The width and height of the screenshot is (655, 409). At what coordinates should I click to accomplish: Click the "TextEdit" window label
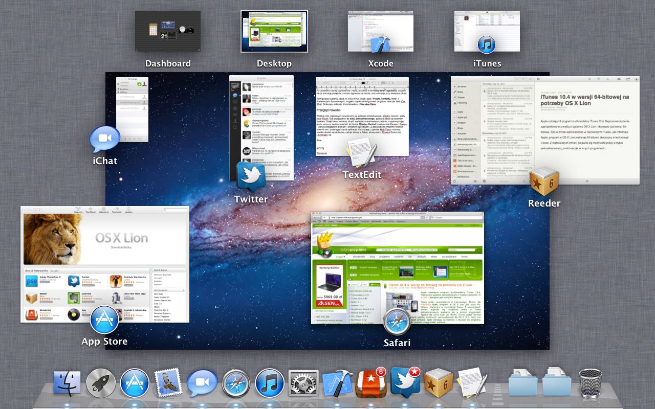point(362,174)
